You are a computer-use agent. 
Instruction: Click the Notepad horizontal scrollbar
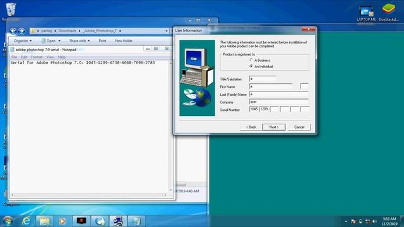(89, 195)
